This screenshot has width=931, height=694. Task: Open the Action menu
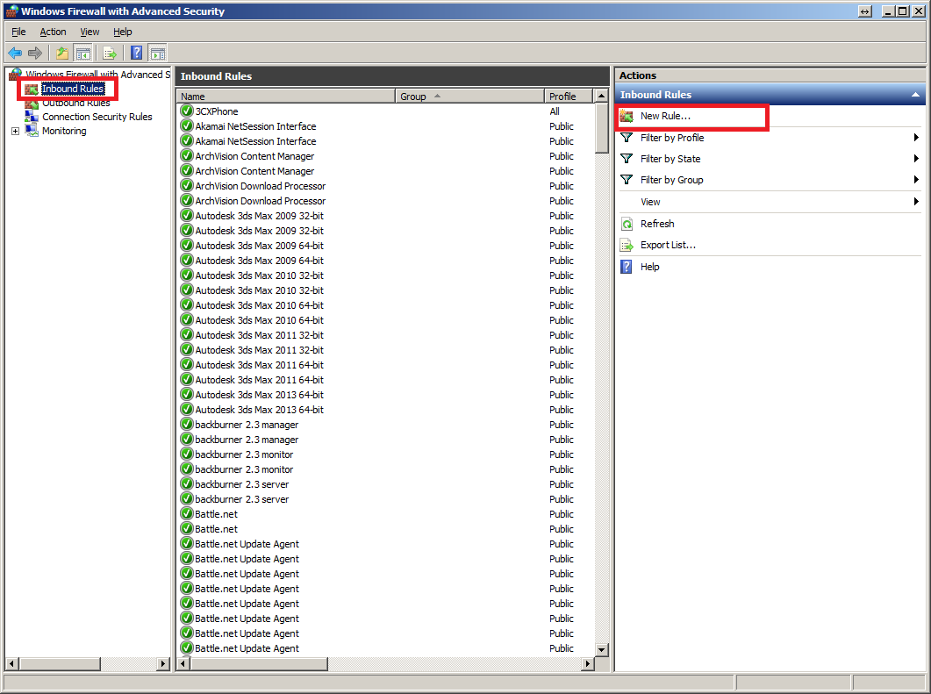pyautogui.click(x=53, y=32)
